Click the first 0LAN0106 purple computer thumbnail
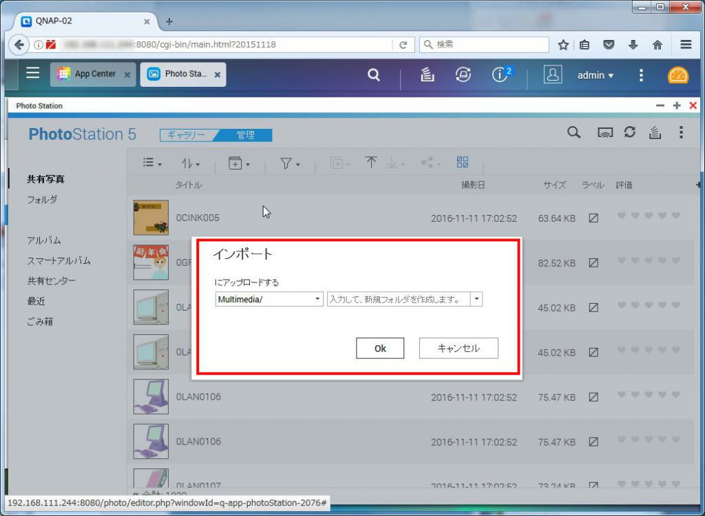This screenshot has width=705, height=516. (x=151, y=396)
